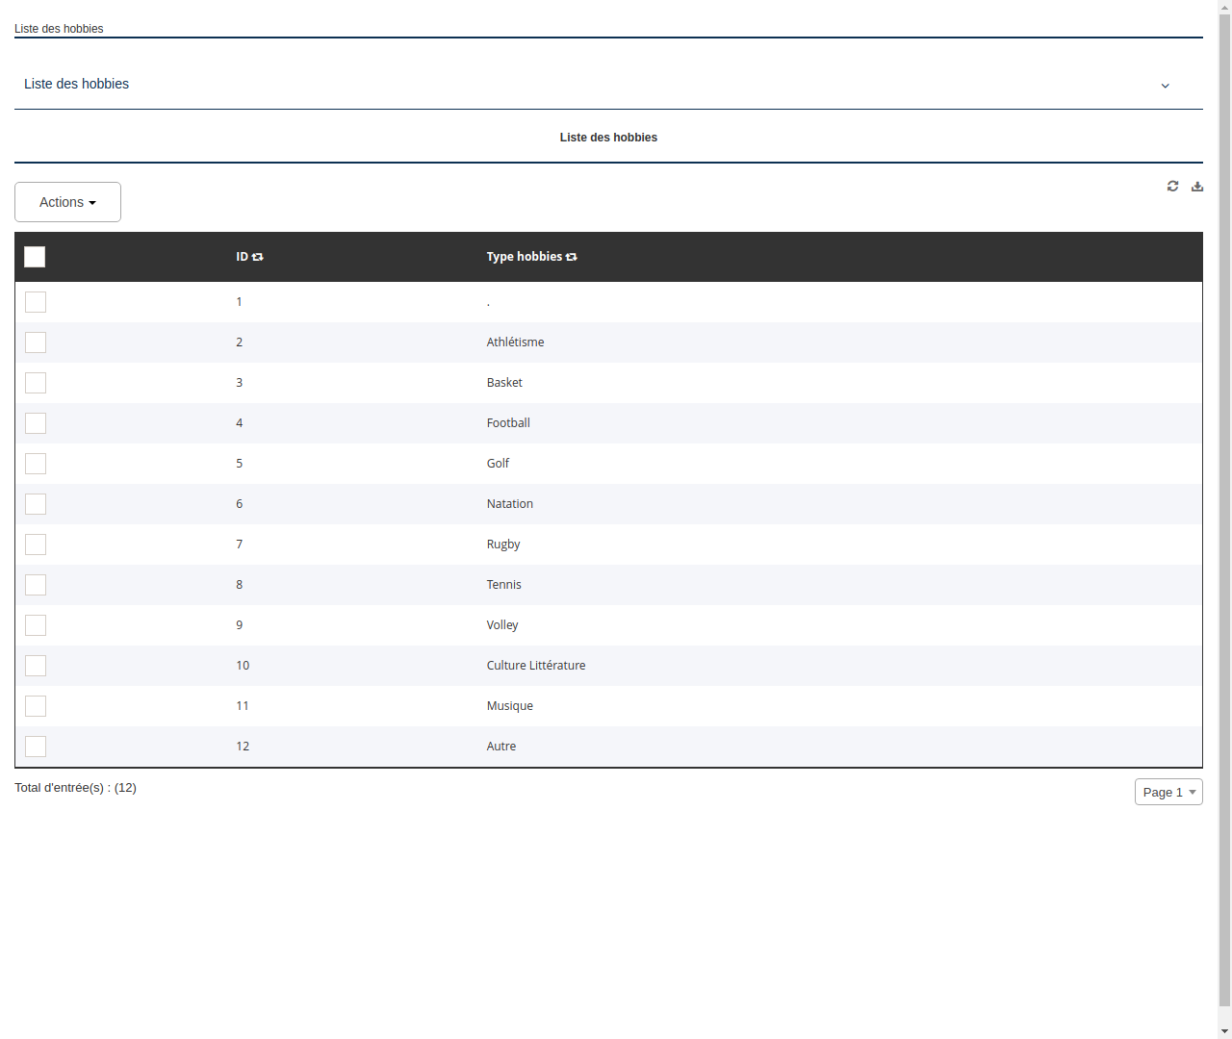
Task: Select the Football hobby entry
Action: coord(508,422)
